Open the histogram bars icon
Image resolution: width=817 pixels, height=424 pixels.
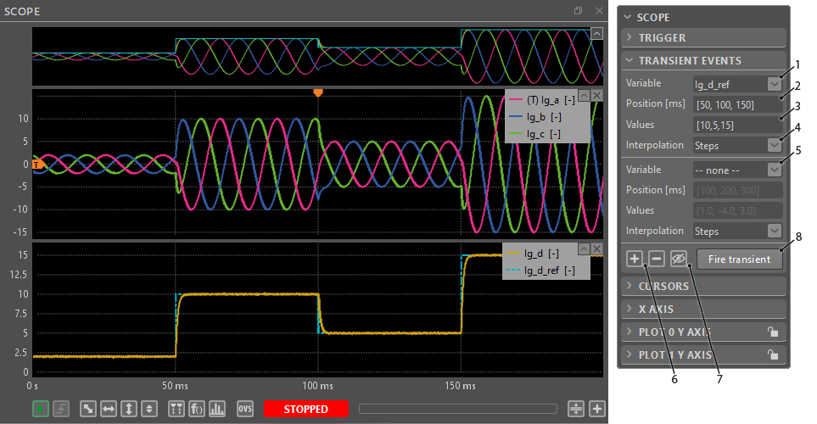pos(215,409)
